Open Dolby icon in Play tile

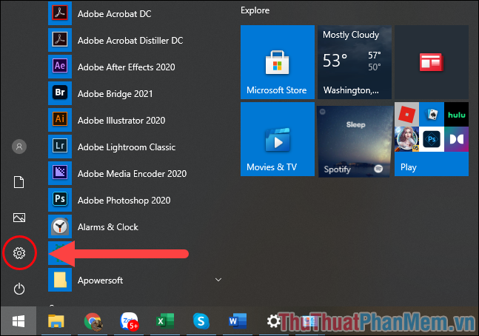coord(456,139)
